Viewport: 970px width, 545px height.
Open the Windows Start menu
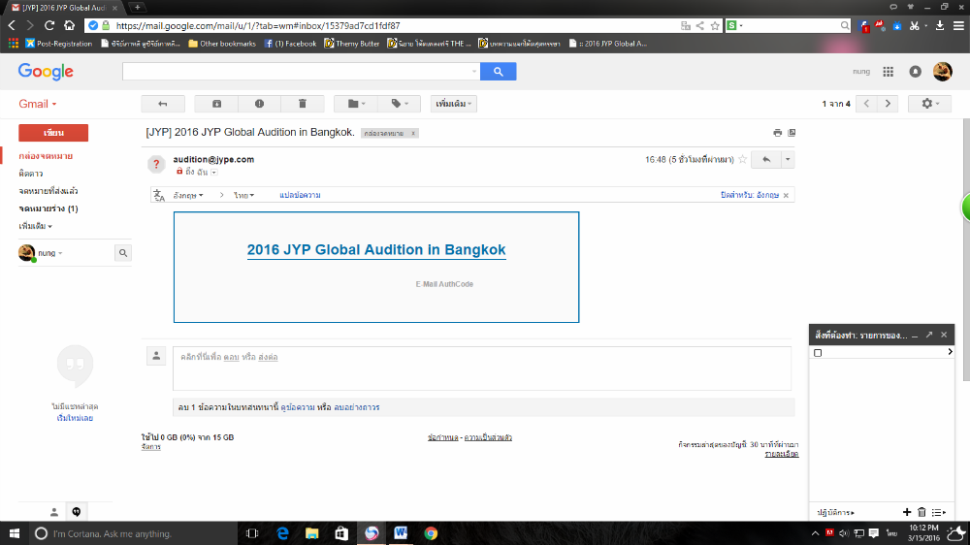click(15, 533)
